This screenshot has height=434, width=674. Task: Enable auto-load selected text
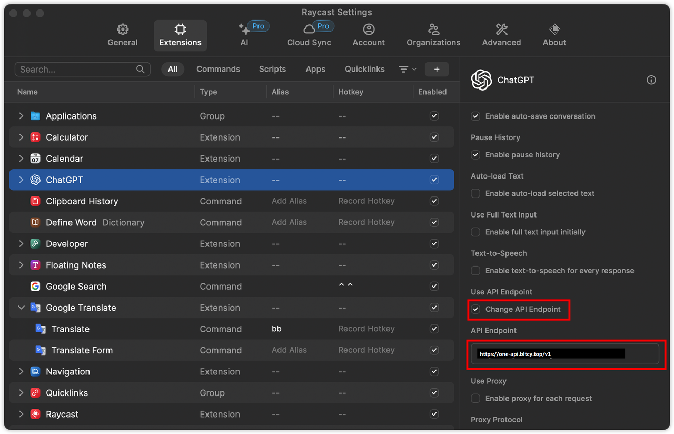[x=475, y=193]
